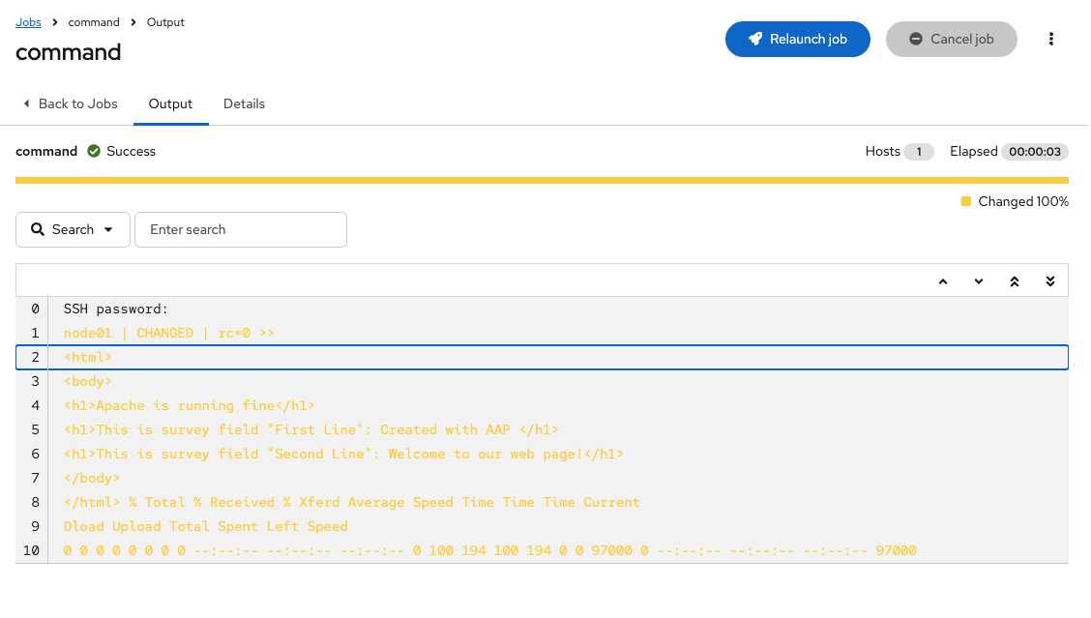Jump to first output line icon
Viewport: 1091px width, 618px height.
pos(1015,281)
